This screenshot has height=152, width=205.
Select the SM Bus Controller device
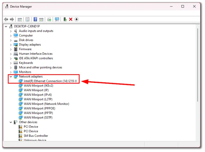pyautogui.click(x=36, y=136)
